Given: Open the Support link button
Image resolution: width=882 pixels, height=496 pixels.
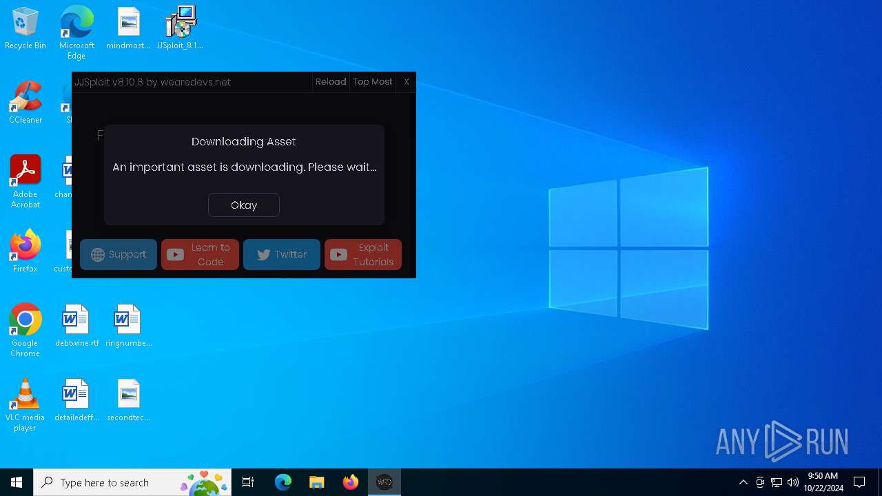Looking at the screenshot, I should pyautogui.click(x=119, y=255).
